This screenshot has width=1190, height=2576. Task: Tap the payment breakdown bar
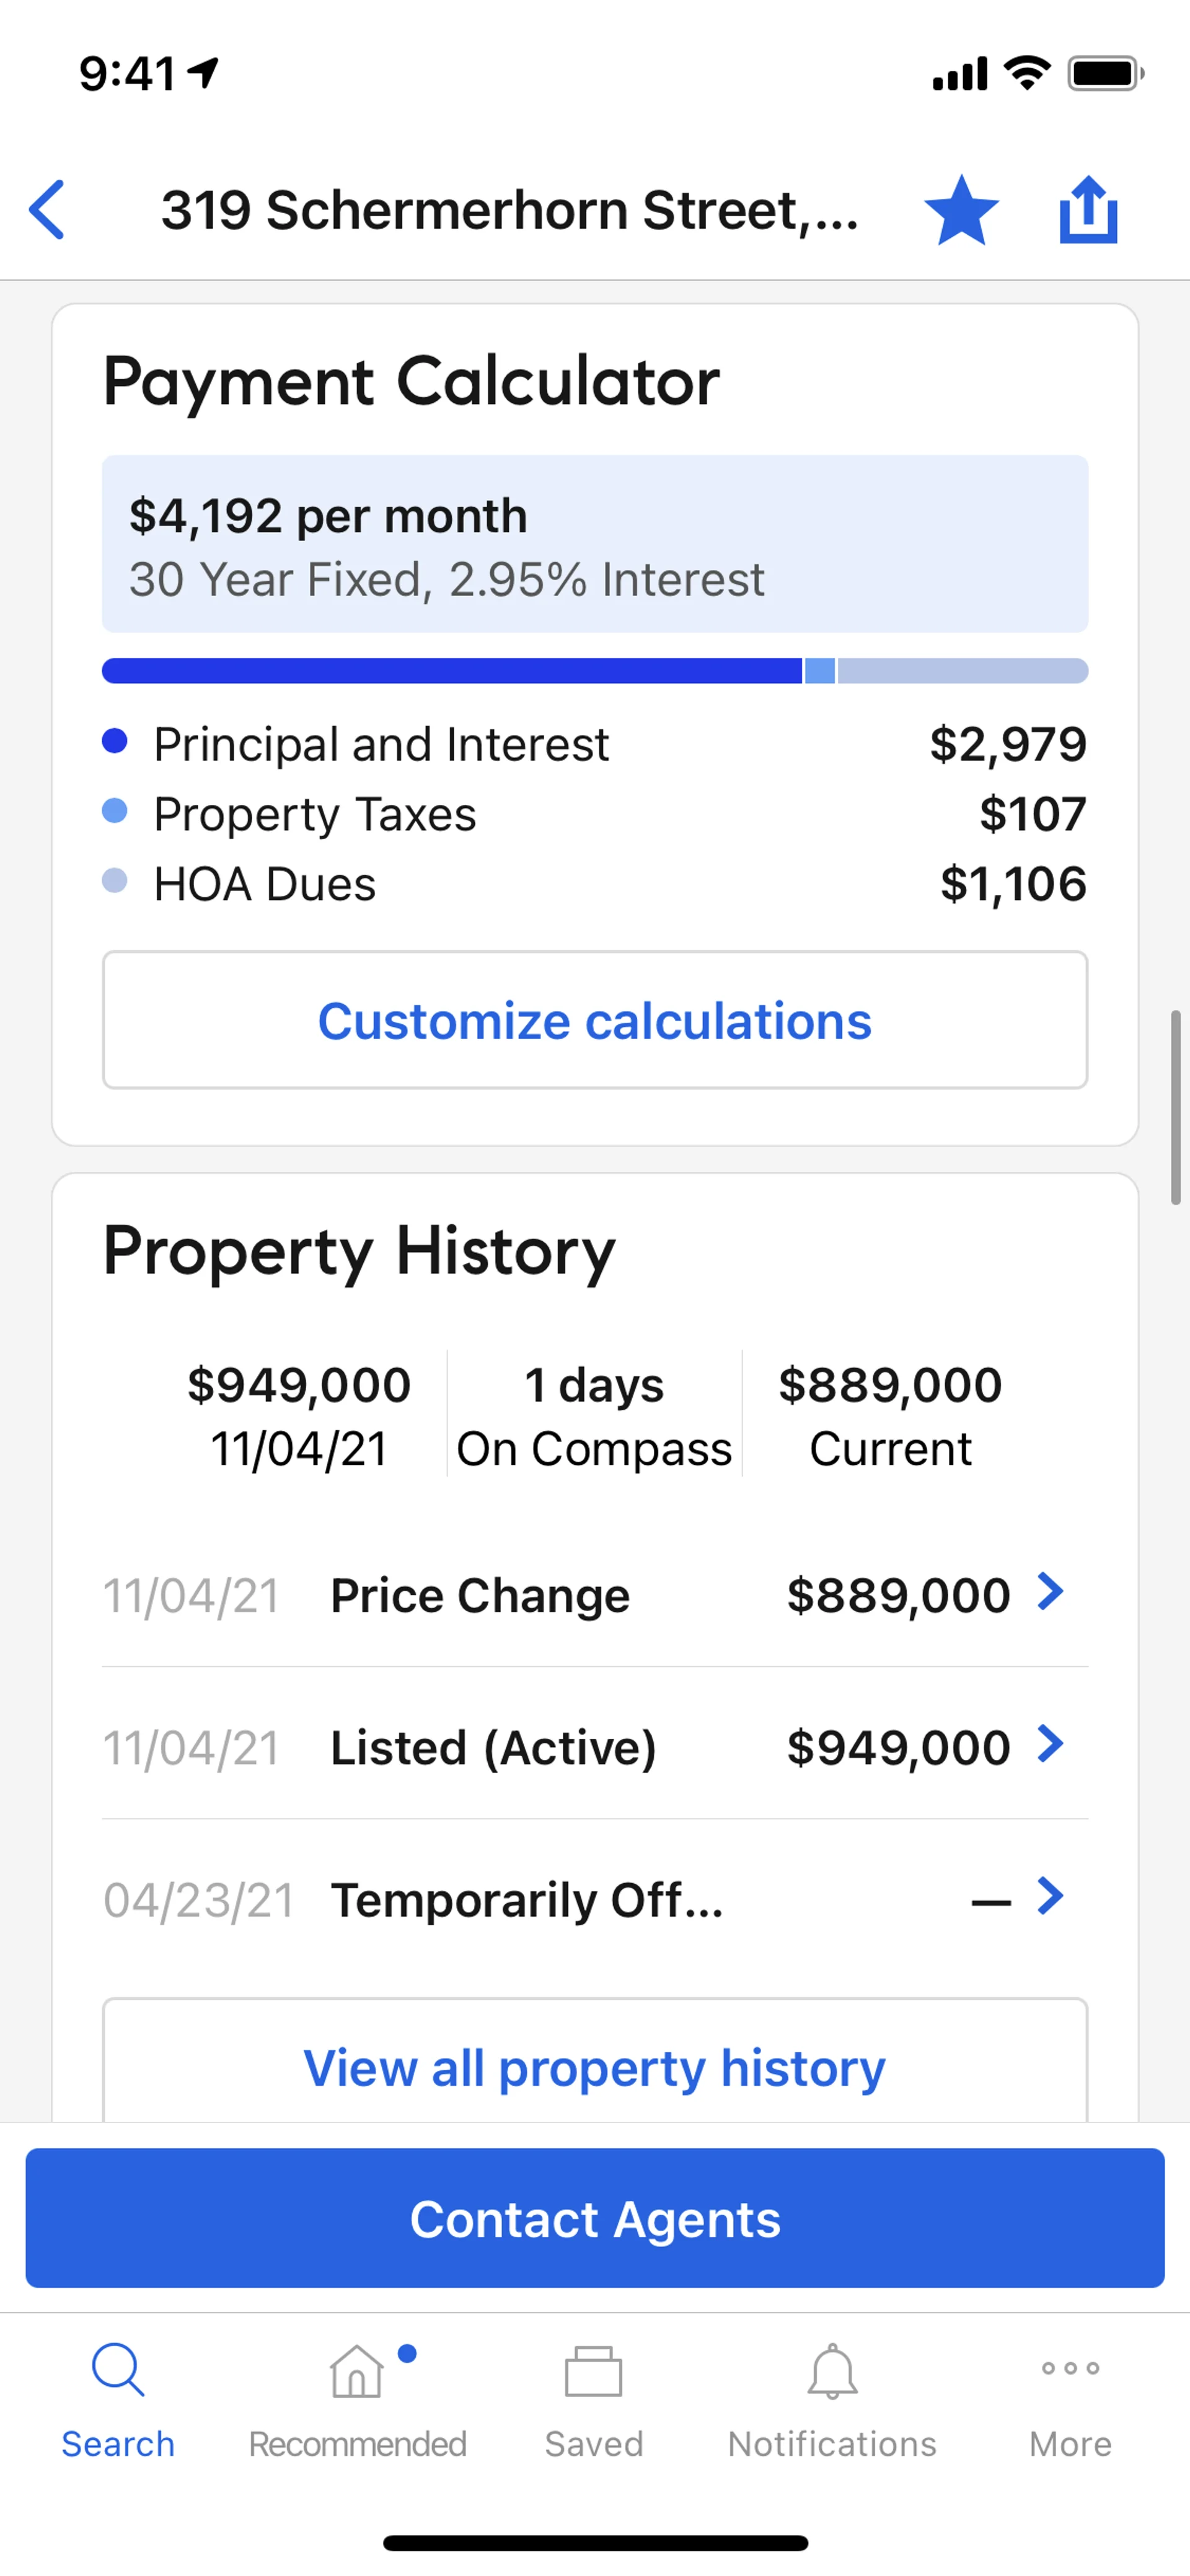click(595, 671)
